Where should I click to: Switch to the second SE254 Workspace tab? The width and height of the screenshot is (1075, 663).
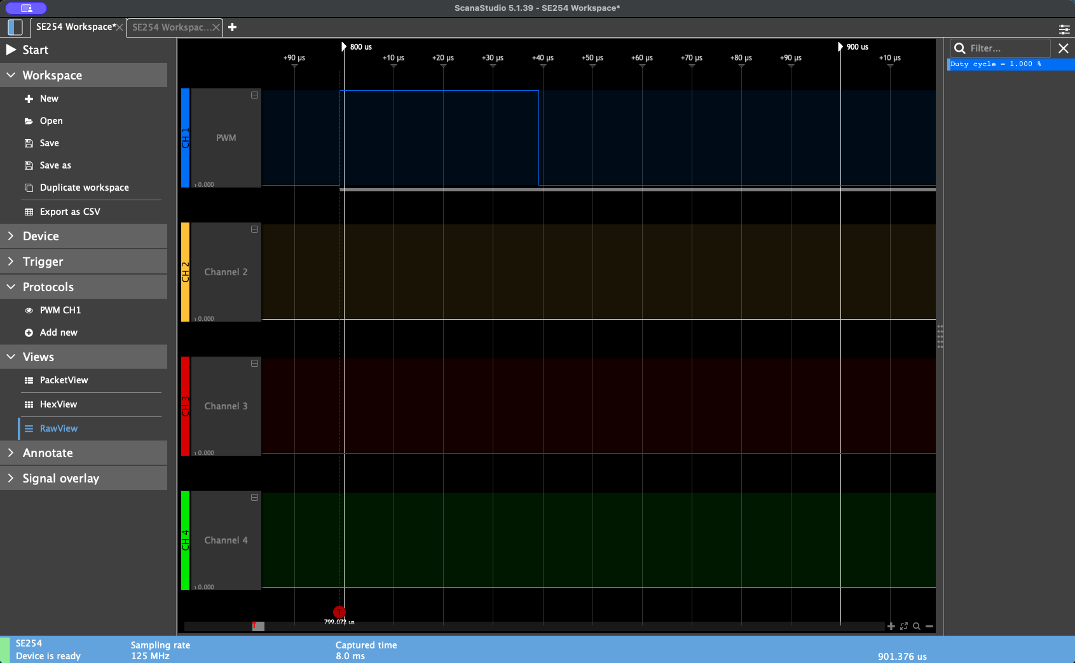169,27
